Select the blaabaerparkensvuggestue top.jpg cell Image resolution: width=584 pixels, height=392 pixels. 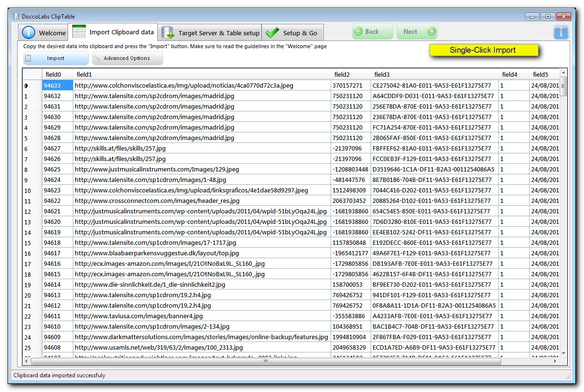(202, 253)
